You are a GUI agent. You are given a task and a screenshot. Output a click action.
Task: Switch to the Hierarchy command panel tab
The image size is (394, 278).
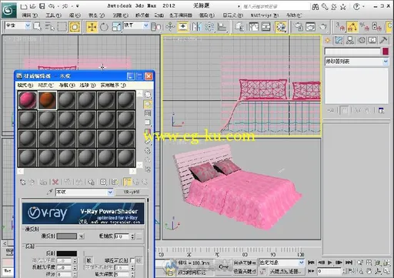click(350, 40)
